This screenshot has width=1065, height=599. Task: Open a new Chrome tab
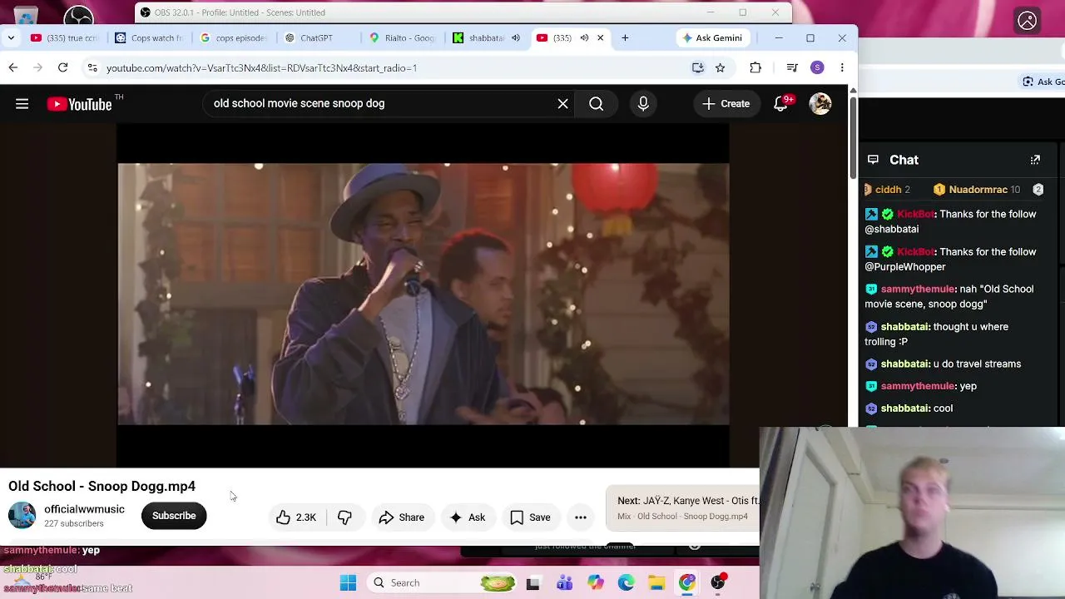click(625, 37)
